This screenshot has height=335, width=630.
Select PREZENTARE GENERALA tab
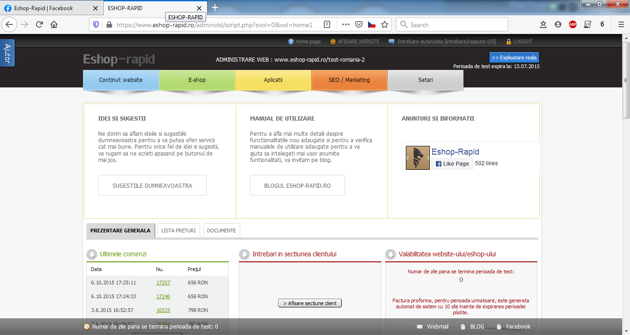pos(120,231)
